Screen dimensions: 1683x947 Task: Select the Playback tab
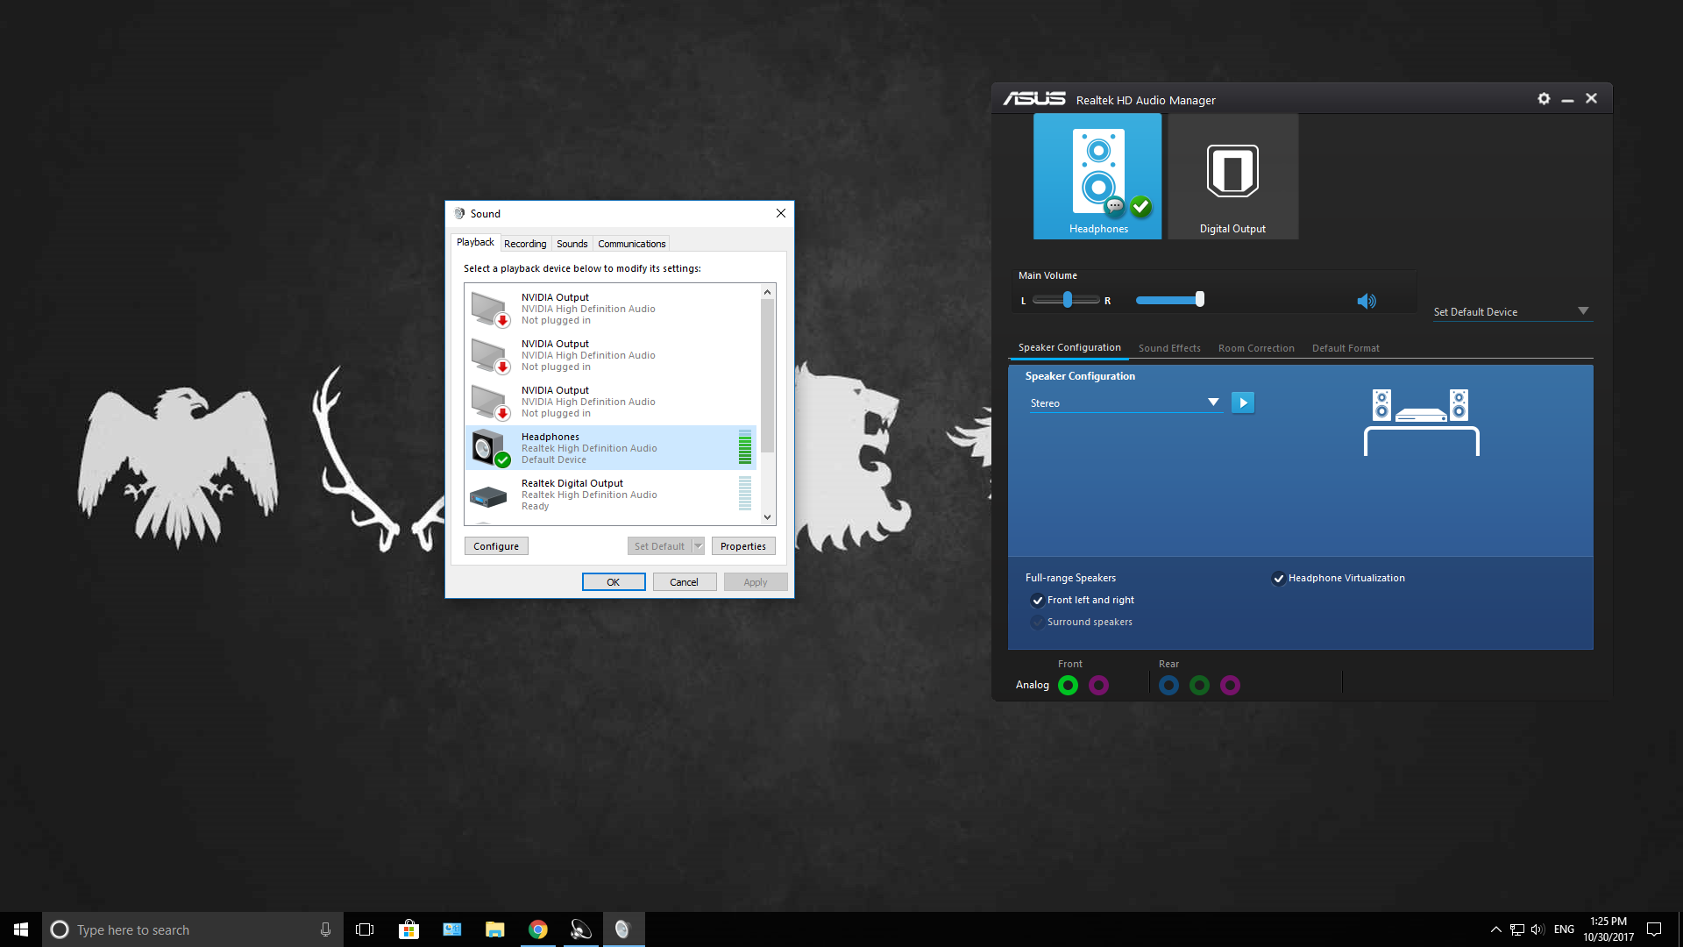[x=475, y=242]
